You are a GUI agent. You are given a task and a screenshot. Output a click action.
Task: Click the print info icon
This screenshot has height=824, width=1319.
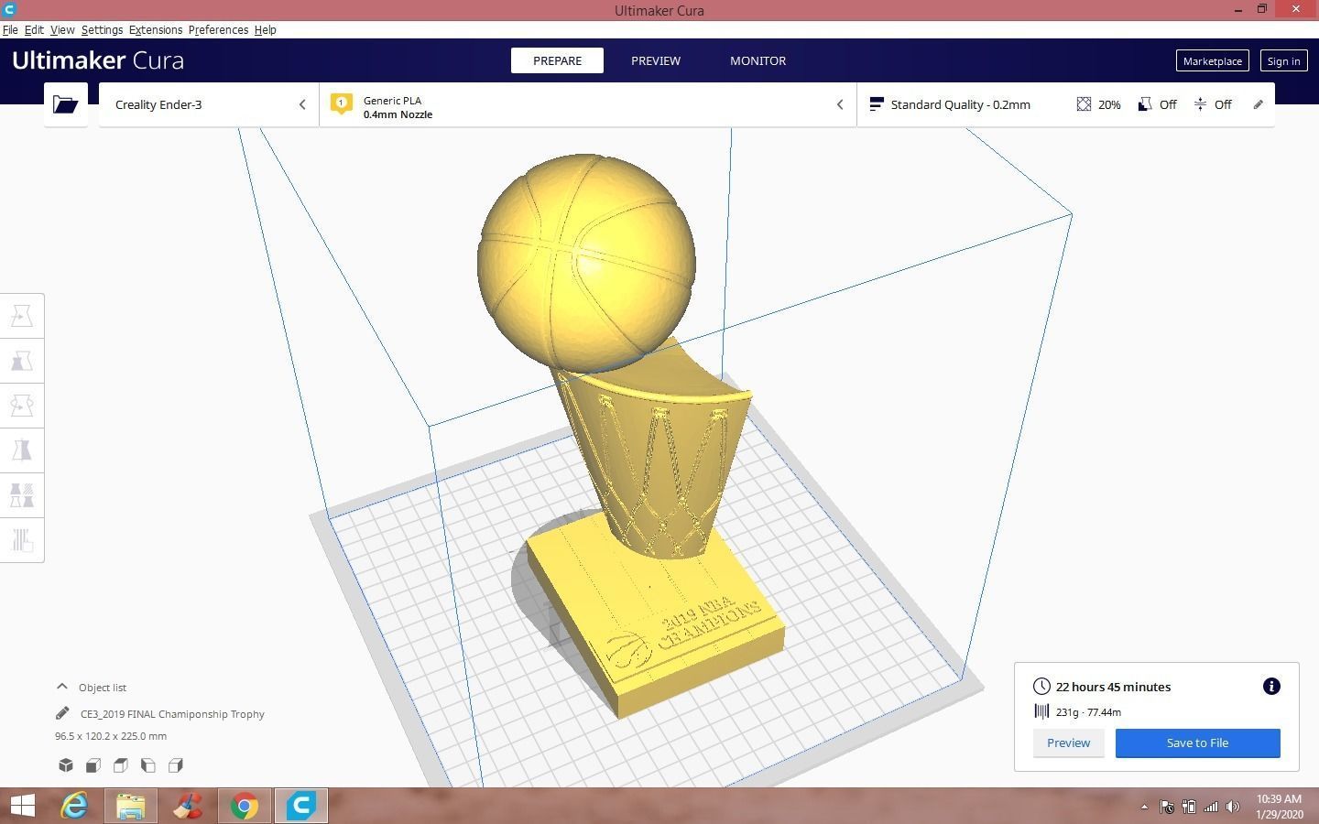click(1271, 687)
